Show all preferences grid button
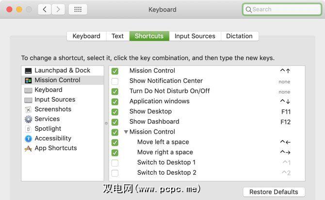Viewport: 325px width, 200px height. tap(78, 9)
